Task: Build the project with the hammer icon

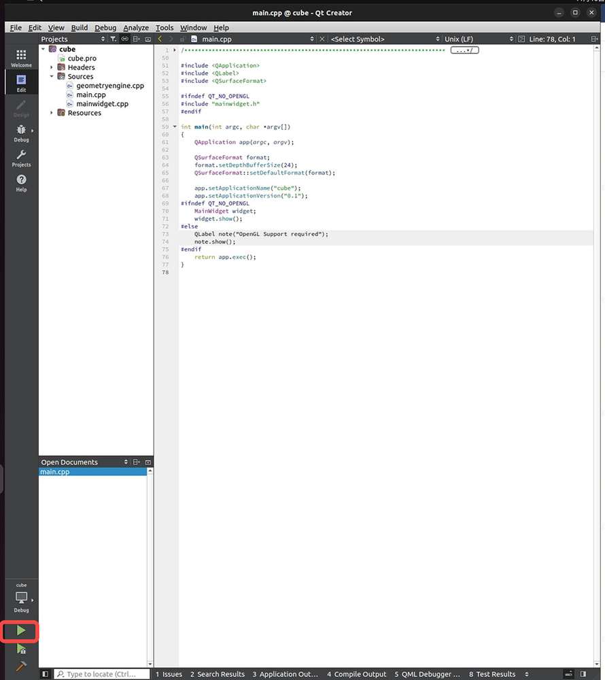Action: [20, 666]
